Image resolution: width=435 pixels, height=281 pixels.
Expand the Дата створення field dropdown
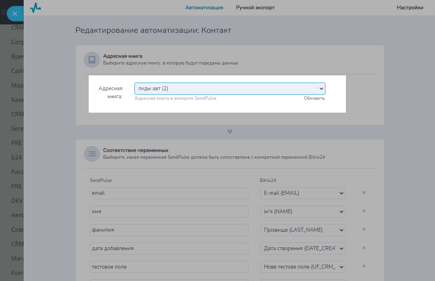(303, 249)
